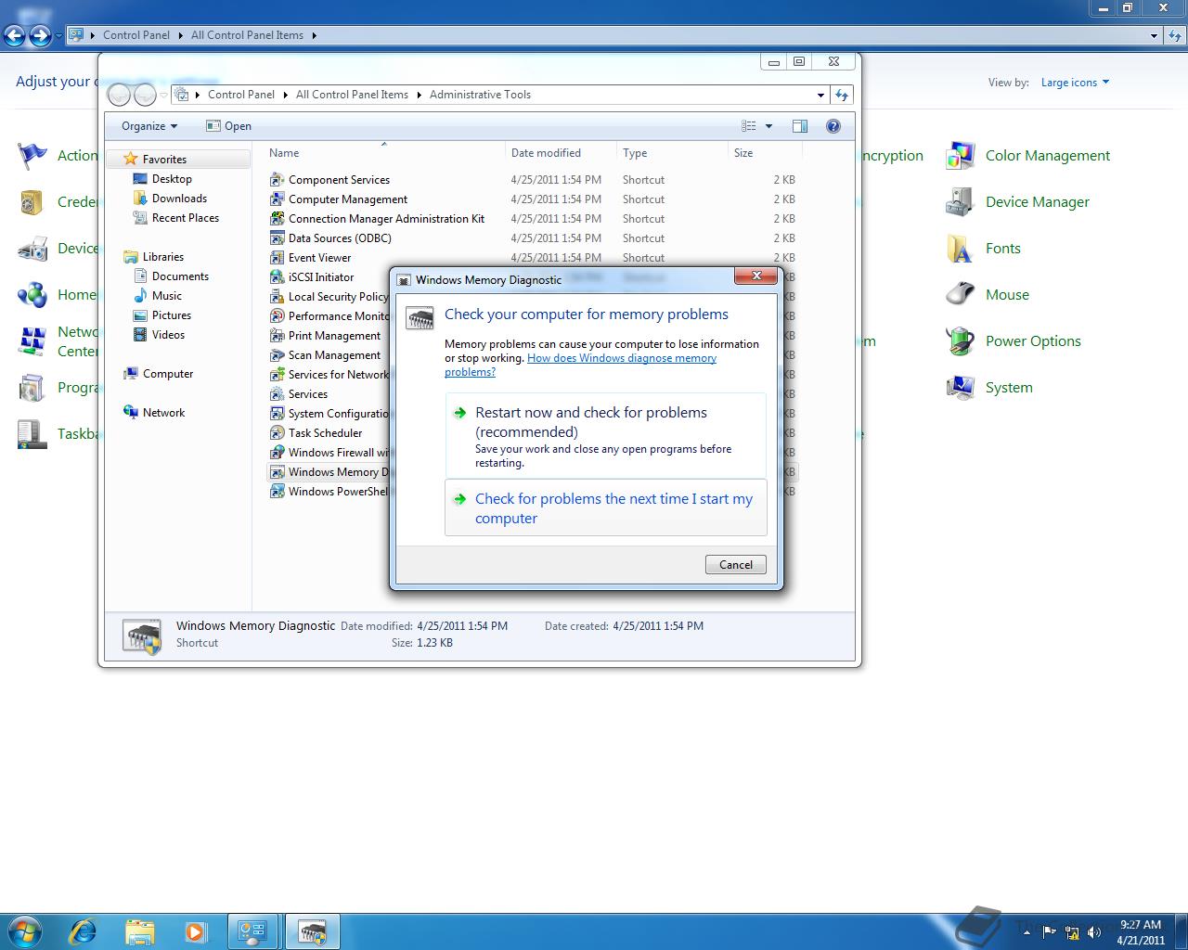Select the Computer Management shortcut icon
This screenshot has width=1188, height=950.
(x=277, y=199)
